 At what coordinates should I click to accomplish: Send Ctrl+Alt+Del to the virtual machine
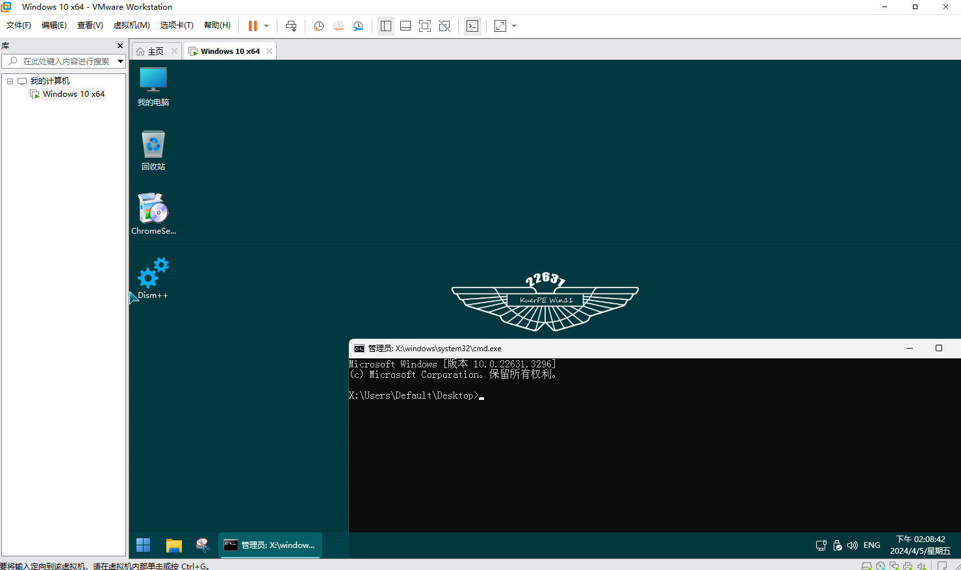291,26
